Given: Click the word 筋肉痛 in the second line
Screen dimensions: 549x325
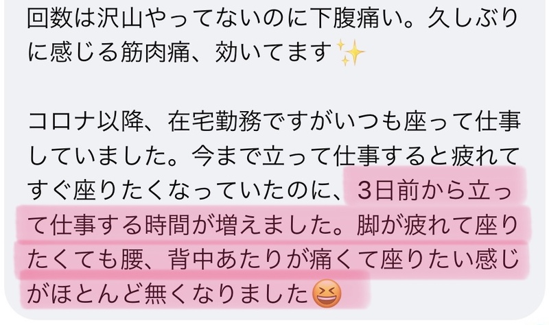Looking at the screenshot, I should pos(156,53).
